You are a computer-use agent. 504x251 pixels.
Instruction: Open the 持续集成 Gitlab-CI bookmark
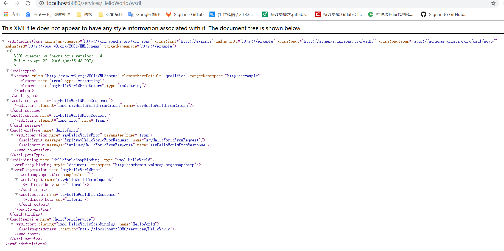click(x=338, y=14)
